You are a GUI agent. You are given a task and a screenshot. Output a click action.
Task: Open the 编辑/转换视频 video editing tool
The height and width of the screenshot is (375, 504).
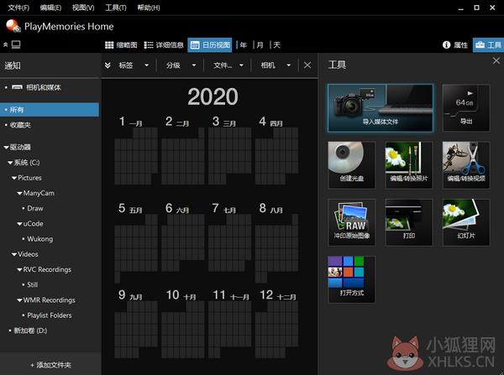[466, 164]
